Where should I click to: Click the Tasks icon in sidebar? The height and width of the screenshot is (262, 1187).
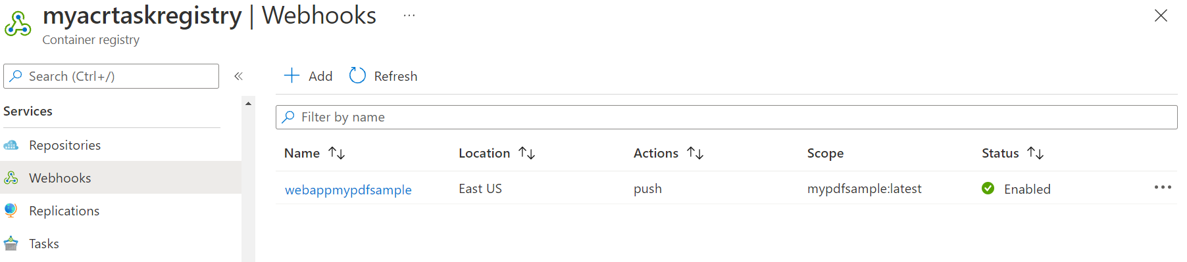pyautogui.click(x=11, y=244)
